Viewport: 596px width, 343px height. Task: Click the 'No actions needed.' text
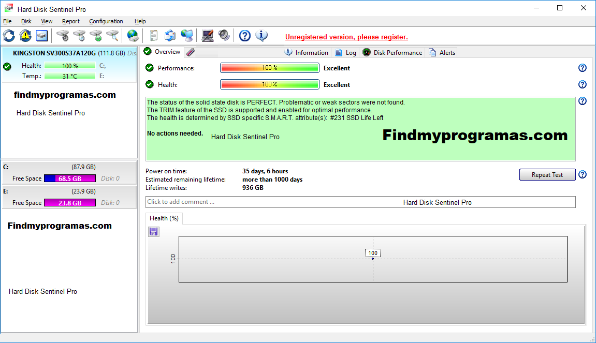[x=175, y=133]
